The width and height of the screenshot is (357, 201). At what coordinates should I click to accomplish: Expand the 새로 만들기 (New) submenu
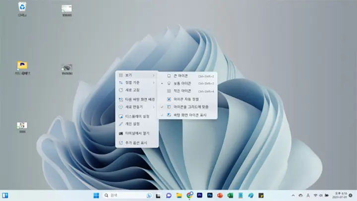point(137,107)
